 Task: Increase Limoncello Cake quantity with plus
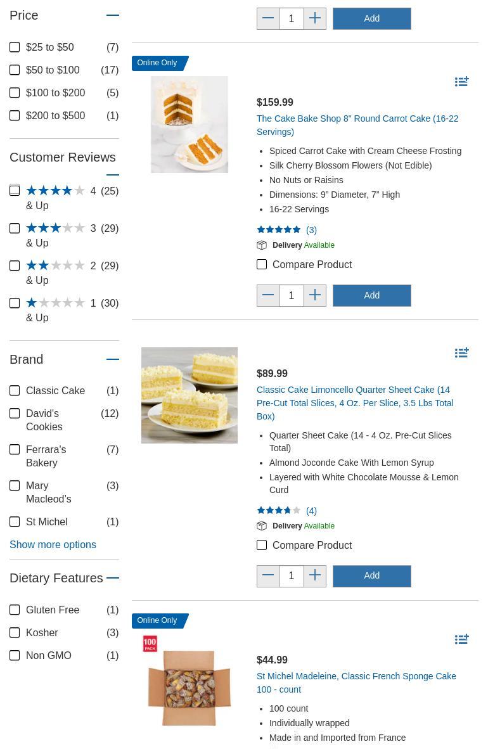point(315,576)
